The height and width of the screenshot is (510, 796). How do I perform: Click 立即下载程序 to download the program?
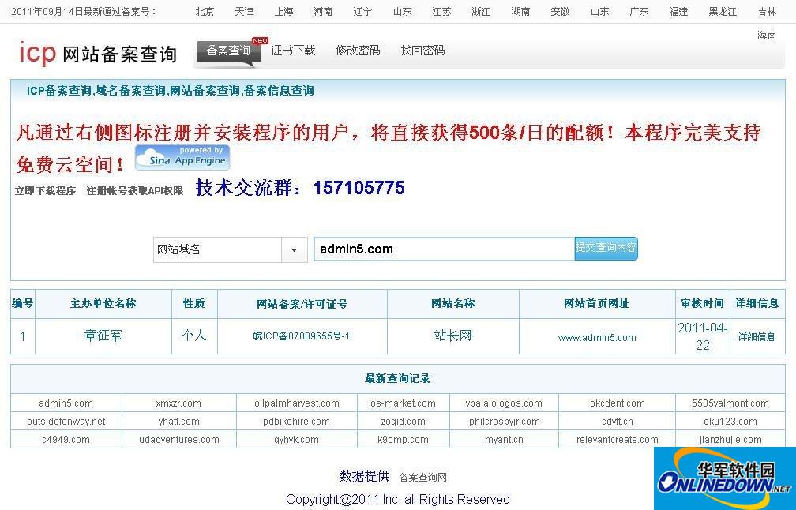(x=42, y=190)
